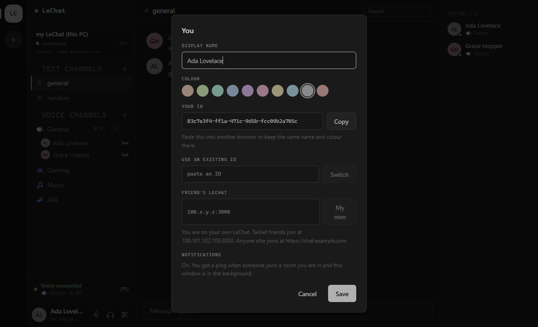Click Ada Lovelace name in online list
This screenshot has width=538, height=327.
point(483,26)
